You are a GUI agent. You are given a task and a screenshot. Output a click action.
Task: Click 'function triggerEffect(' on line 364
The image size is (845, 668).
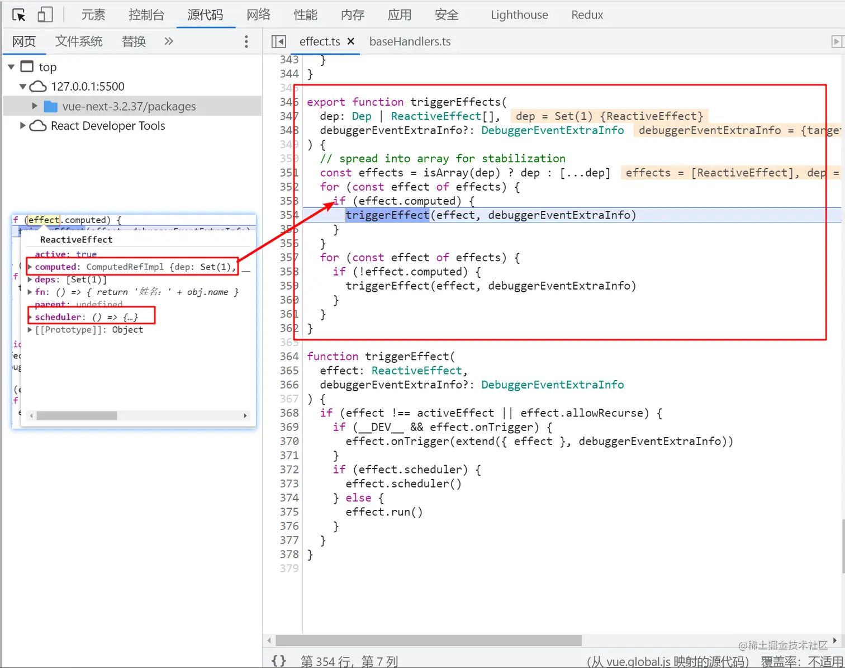click(x=381, y=357)
